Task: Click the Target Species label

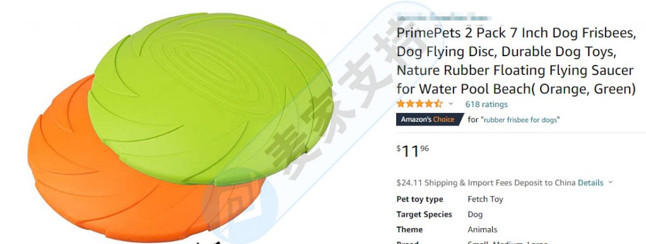Action: point(424,214)
